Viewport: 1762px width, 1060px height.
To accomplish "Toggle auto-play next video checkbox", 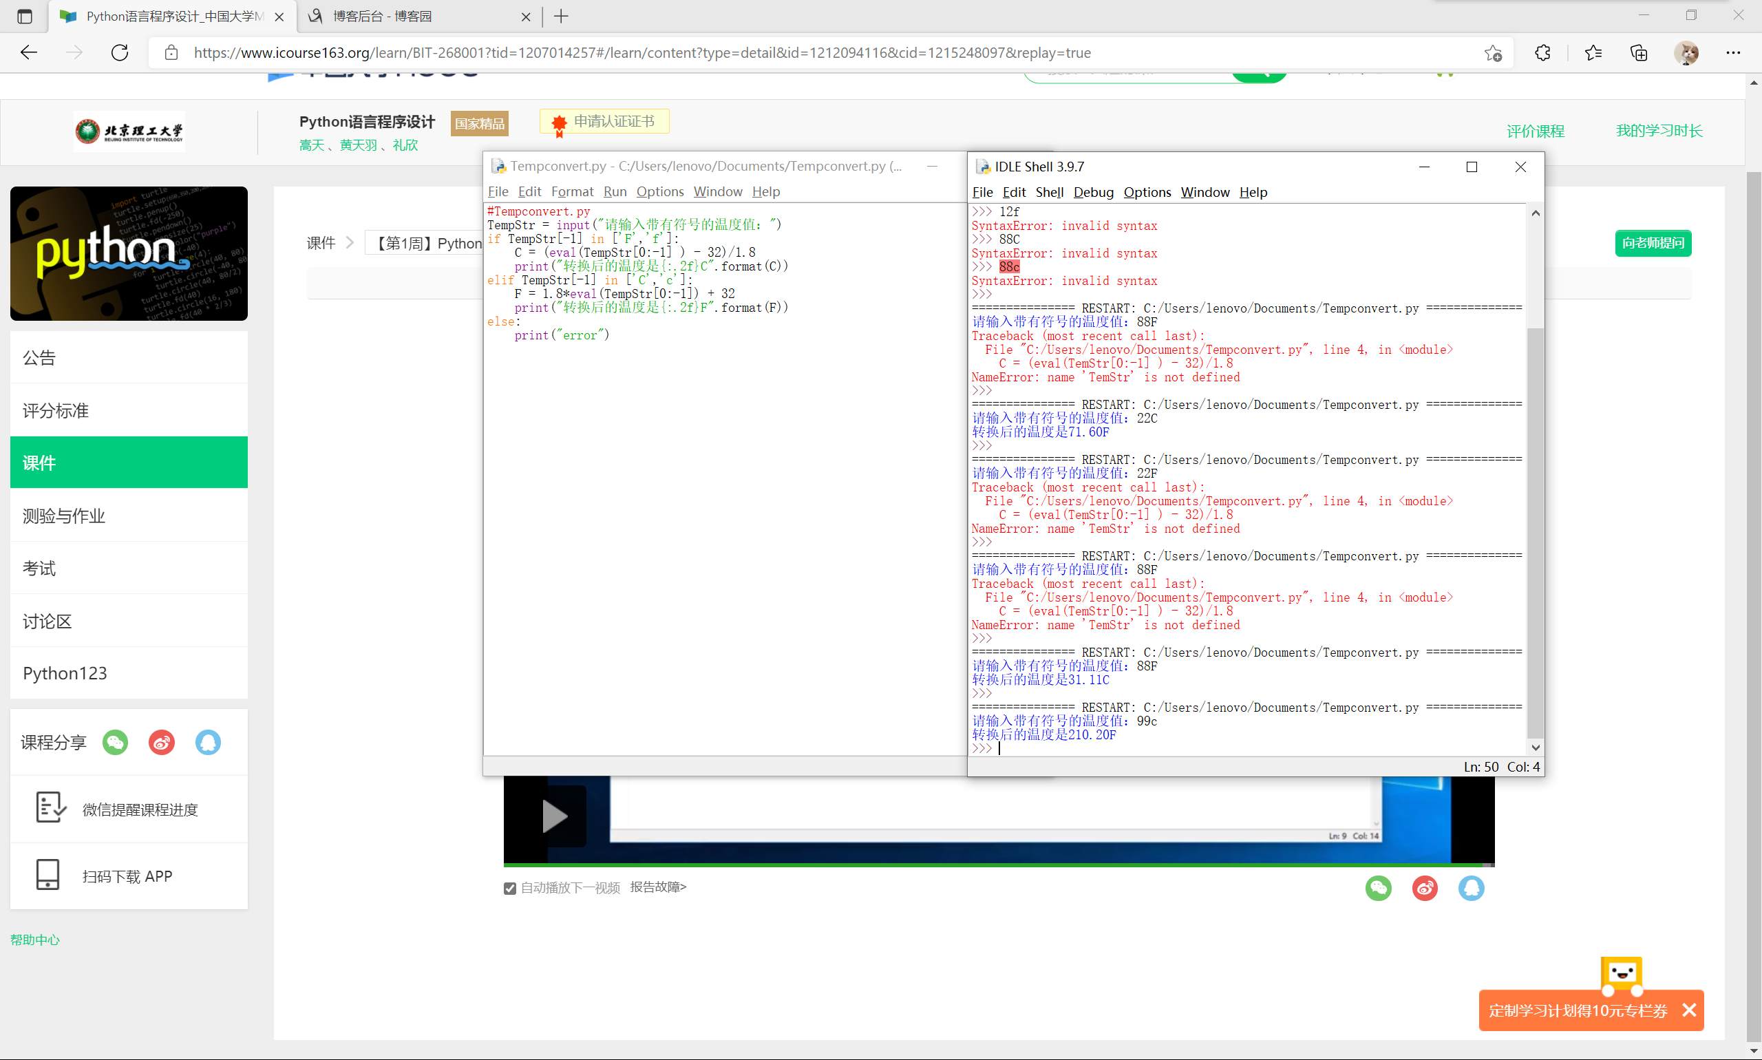I will click(510, 888).
